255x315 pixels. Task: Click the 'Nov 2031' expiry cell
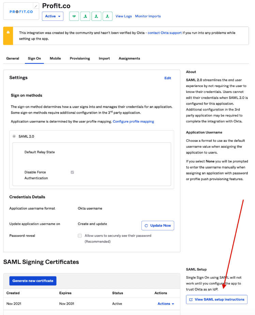coord(66,304)
